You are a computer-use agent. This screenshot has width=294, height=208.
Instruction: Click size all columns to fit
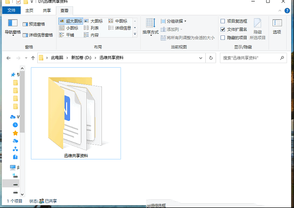188,38
